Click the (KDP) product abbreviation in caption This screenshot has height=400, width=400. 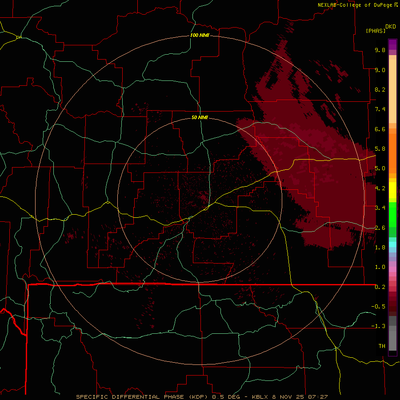(198, 397)
